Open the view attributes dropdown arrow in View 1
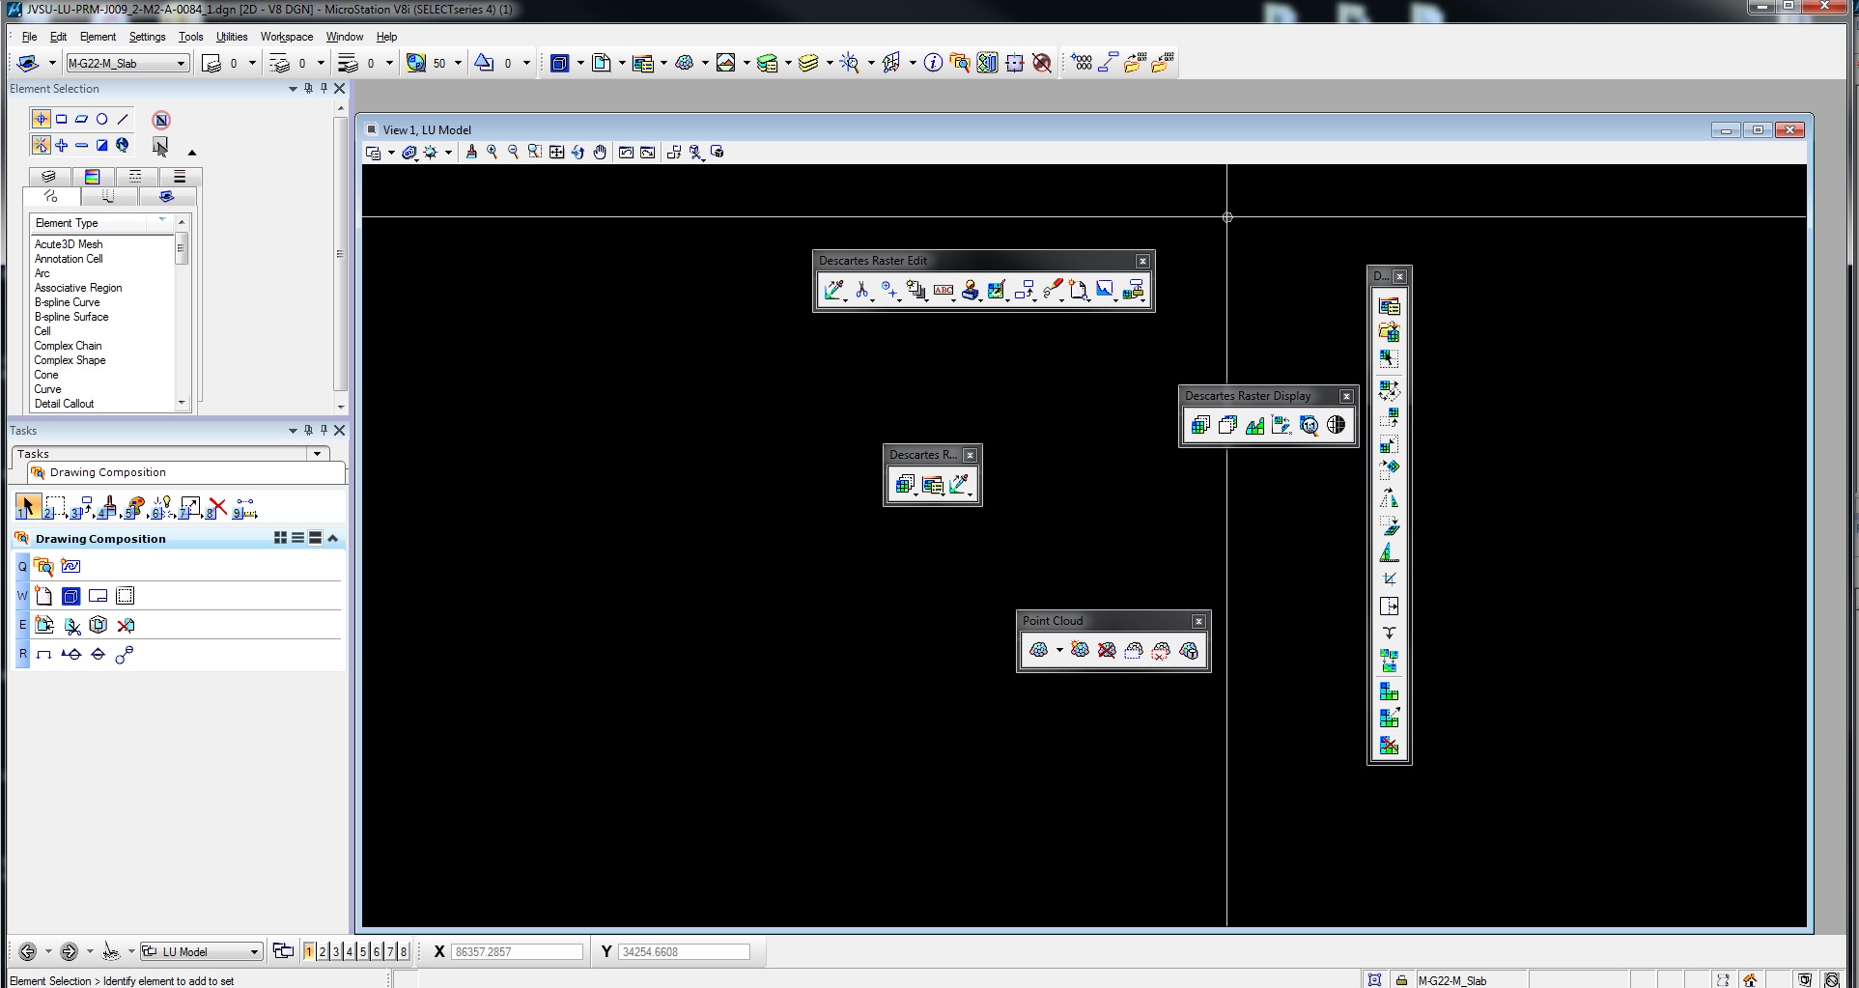This screenshot has width=1859, height=988. point(391,153)
